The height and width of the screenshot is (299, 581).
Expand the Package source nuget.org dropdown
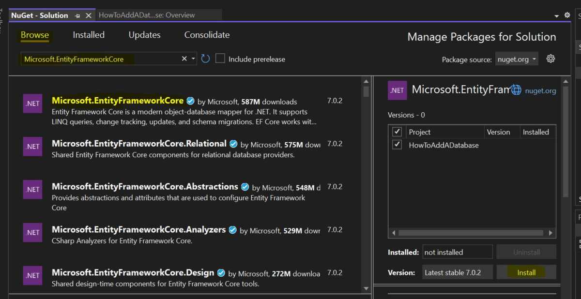pyautogui.click(x=517, y=60)
